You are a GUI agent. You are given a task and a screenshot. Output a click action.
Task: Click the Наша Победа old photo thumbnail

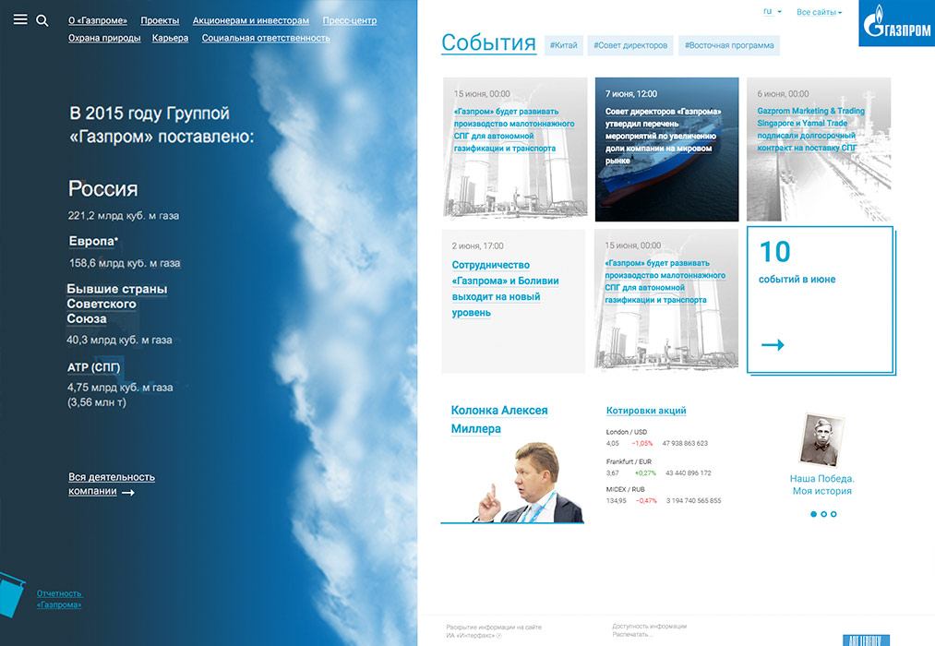(x=821, y=440)
